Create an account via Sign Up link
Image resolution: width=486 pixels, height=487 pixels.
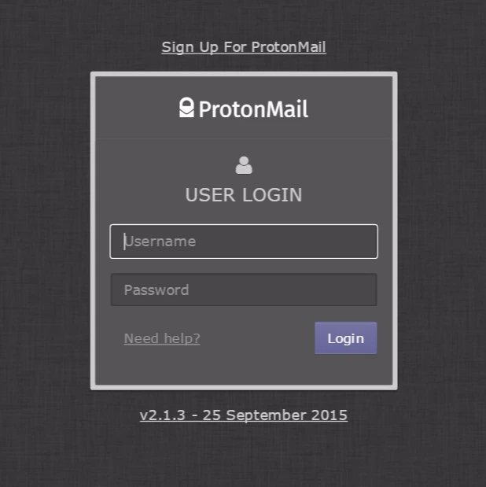[244, 47]
